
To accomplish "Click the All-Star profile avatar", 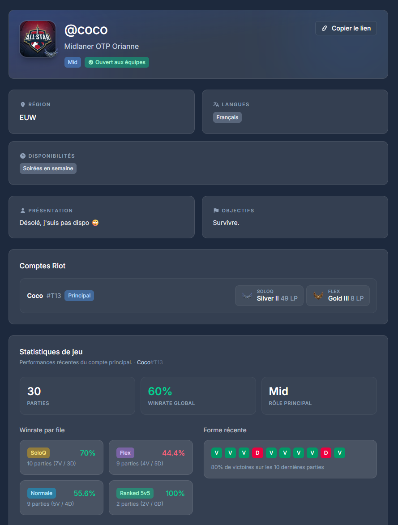I will (x=38, y=39).
